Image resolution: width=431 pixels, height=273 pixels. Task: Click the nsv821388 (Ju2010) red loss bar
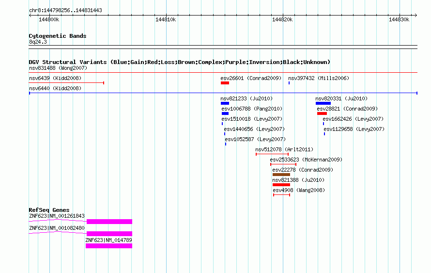tap(281, 185)
